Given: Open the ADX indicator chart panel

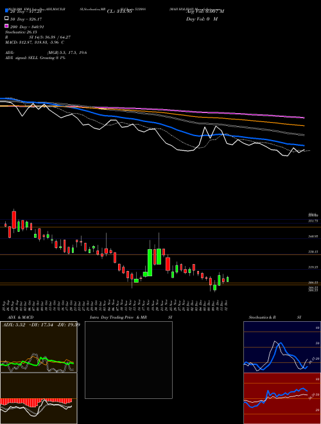Looking at the screenshot, I should pyautogui.click(x=39, y=347).
